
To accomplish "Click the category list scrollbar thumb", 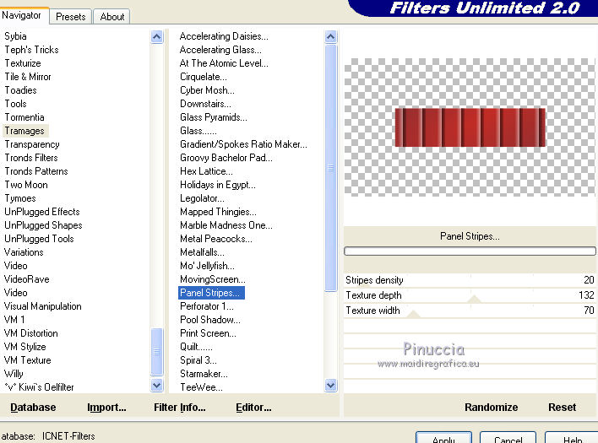I will (157, 352).
